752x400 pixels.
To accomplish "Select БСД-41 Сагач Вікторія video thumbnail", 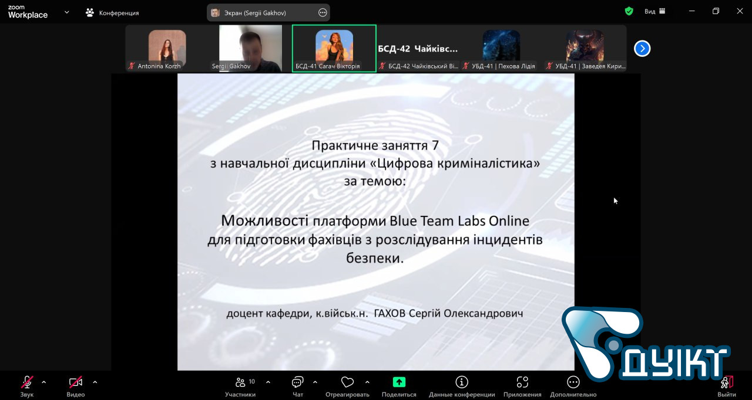I will 334,49.
